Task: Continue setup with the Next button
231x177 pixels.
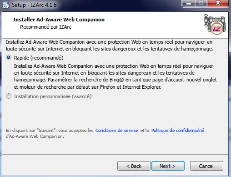Action: pos(168,166)
